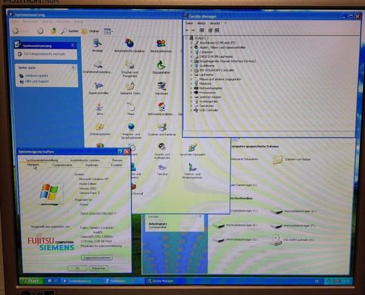The image size is (365, 295).
Task: Select Wechseldatenträger (D:) drive
Action: point(293,212)
